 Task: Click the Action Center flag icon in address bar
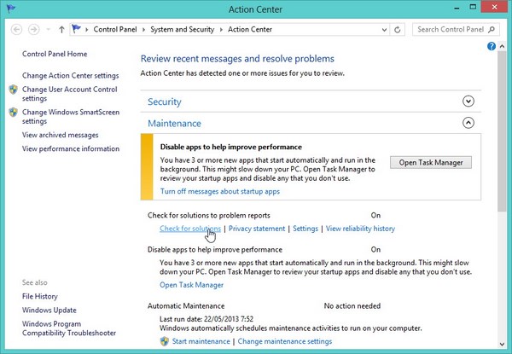click(76, 29)
